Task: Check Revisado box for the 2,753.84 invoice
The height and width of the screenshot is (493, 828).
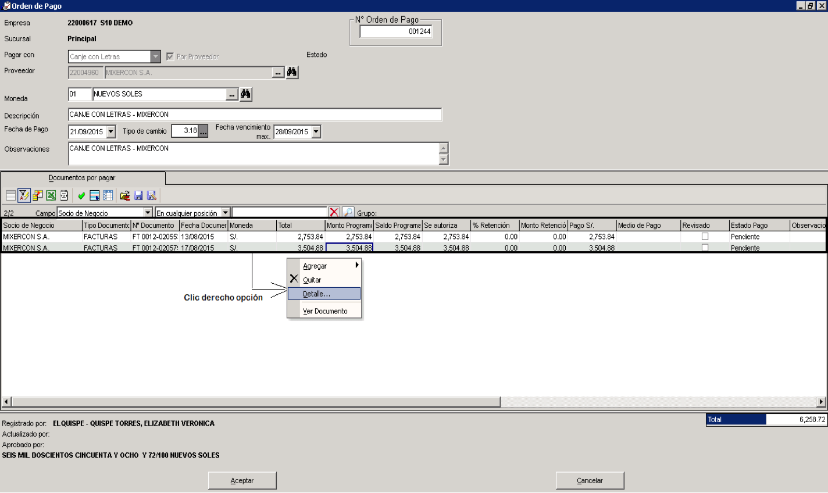Action: (x=705, y=237)
